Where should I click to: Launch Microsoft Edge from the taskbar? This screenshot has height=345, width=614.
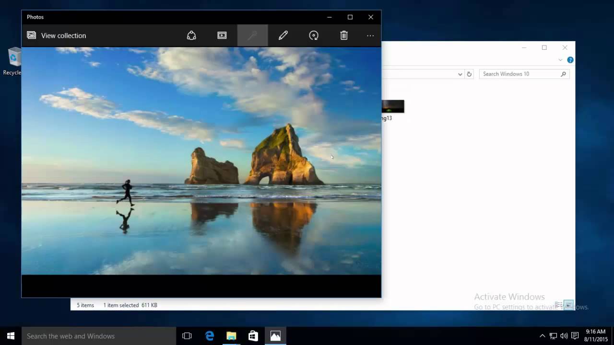[210, 336]
